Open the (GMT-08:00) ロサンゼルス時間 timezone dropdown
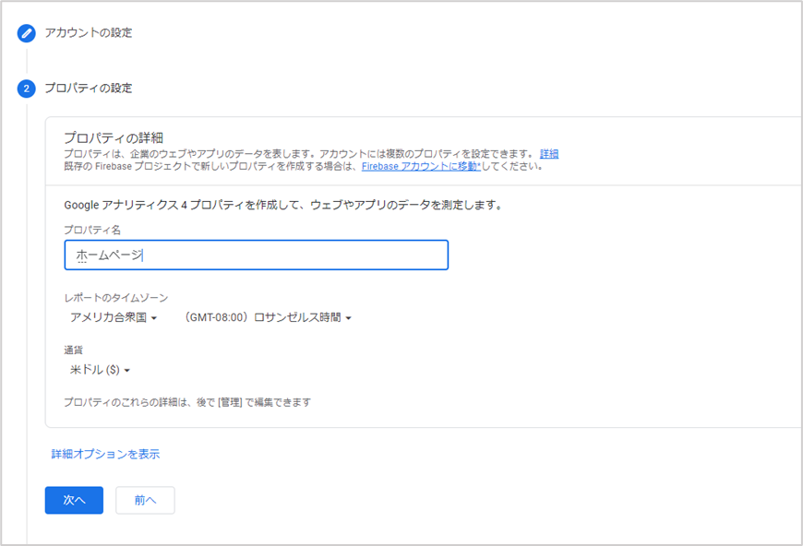The height and width of the screenshot is (546, 803). (x=267, y=317)
